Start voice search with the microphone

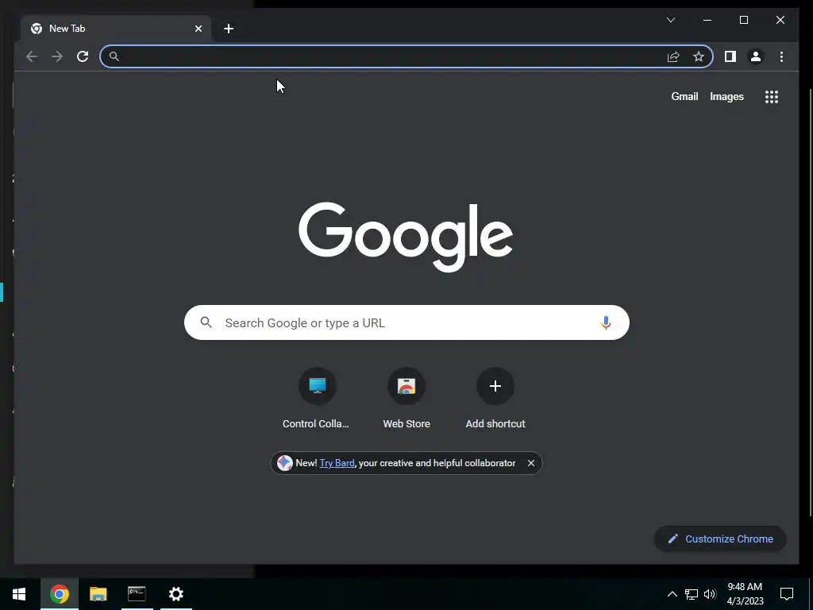point(606,322)
